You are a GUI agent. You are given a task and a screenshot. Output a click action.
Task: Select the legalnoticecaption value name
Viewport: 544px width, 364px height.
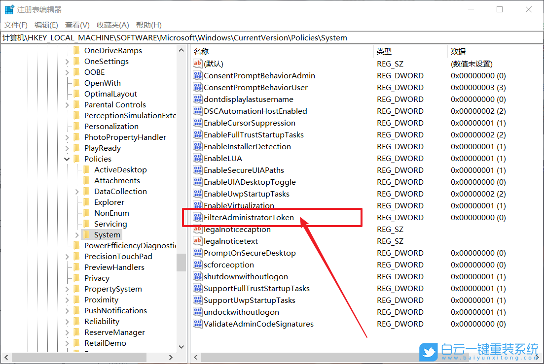point(237,229)
